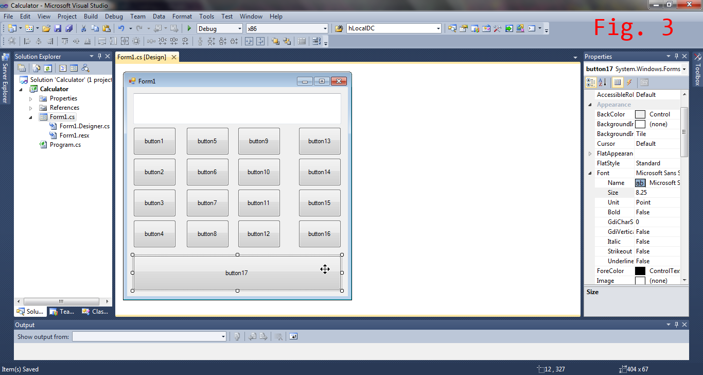Click button9 in the calculator form
This screenshot has height=375, width=703.
[x=259, y=141]
